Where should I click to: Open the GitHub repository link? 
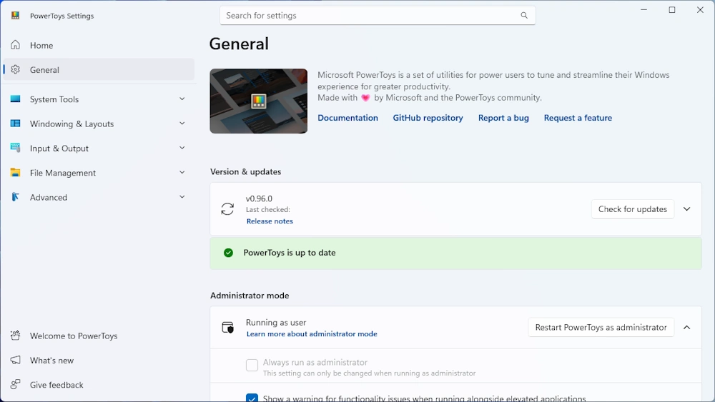click(428, 118)
